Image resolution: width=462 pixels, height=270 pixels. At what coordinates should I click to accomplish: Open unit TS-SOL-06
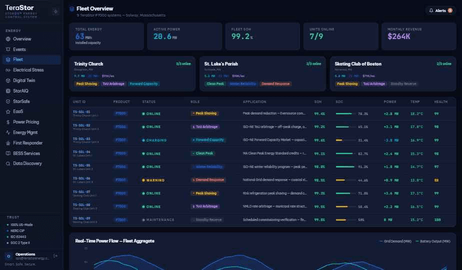pyautogui.click(x=81, y=178)
